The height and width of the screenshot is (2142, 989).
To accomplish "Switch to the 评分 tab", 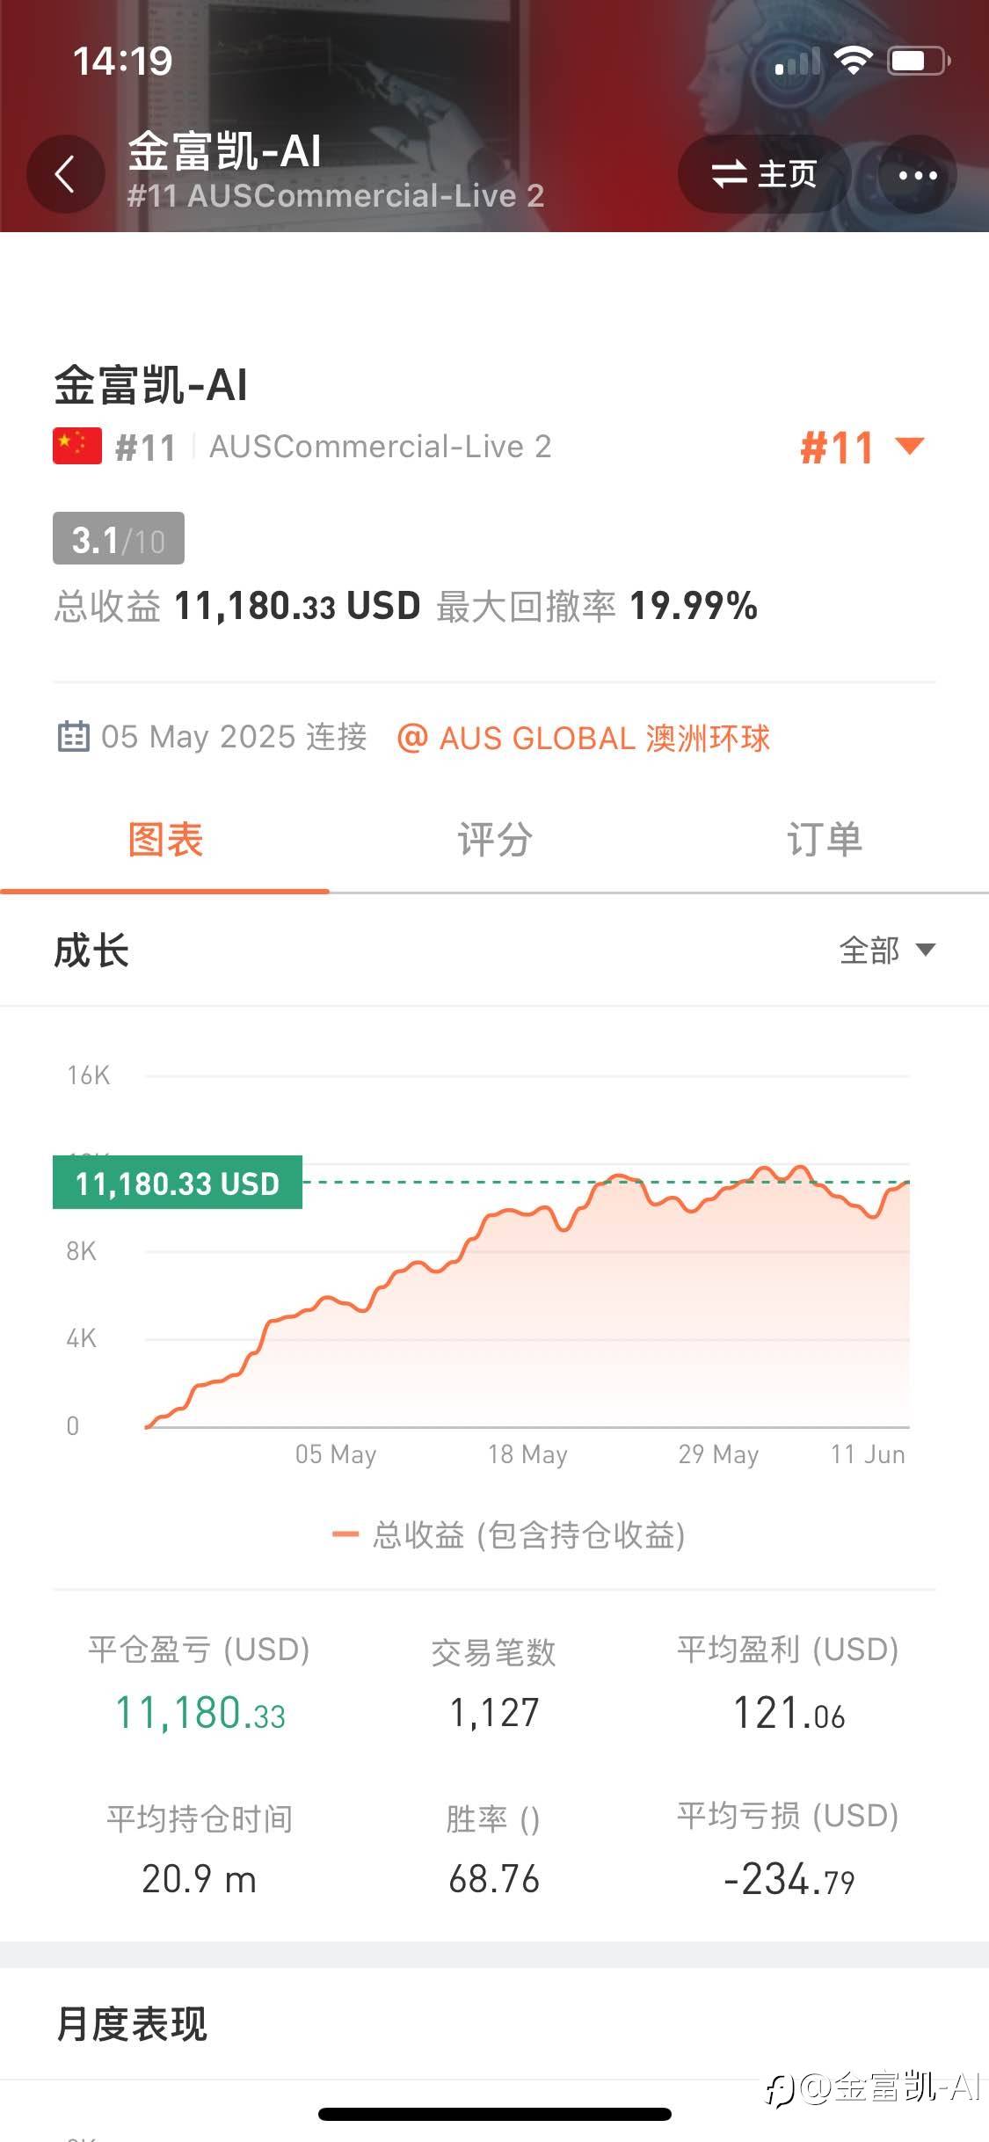I will click(494, 839).
